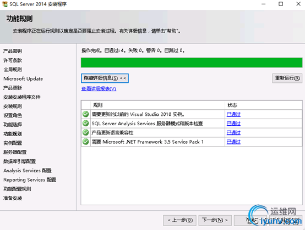Click the operation summary text 操作完成
The height and width of the screenshot is (230, 305).
click(x=133, y=51)
